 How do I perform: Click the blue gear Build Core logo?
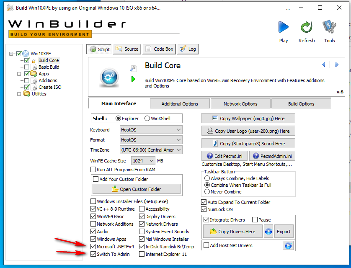coord(109,77)
